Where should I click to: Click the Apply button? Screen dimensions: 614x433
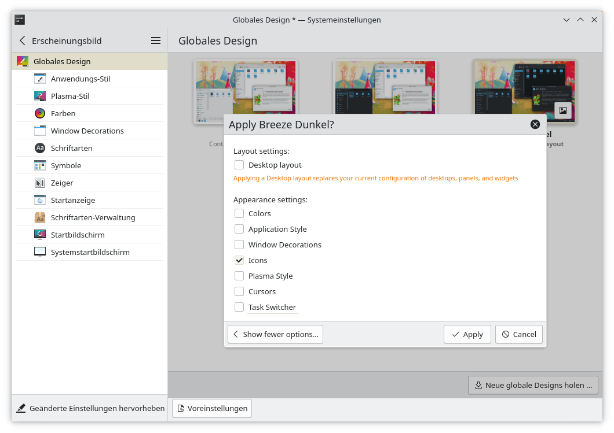click(x=467, y=334)
